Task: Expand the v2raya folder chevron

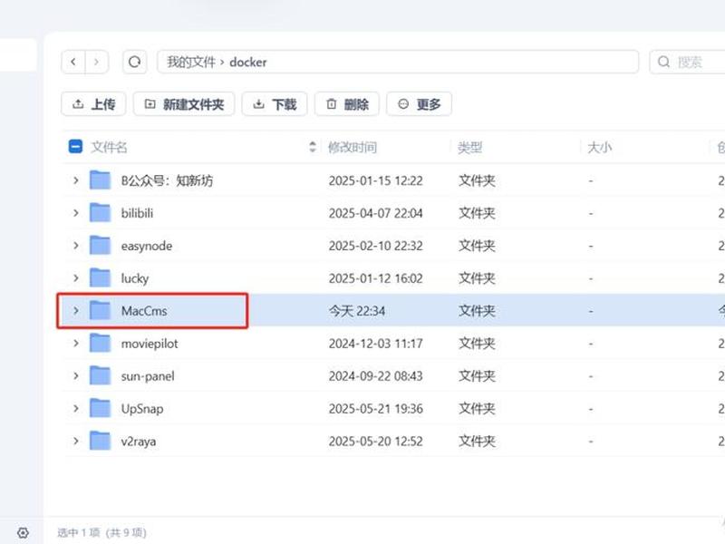Action: tap(76, 442)
